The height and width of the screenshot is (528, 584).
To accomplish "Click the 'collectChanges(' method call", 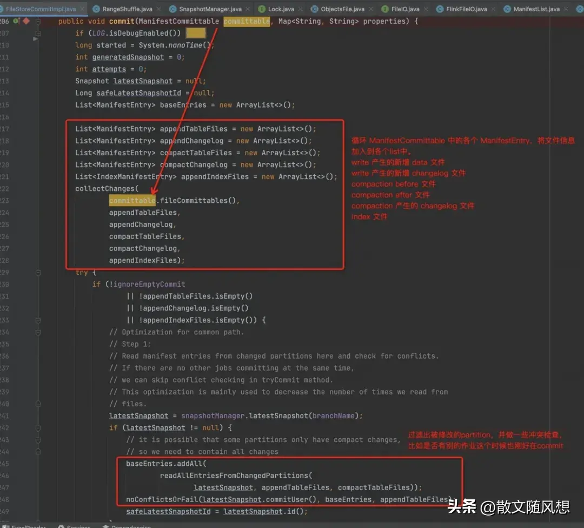I will point(107,189).
